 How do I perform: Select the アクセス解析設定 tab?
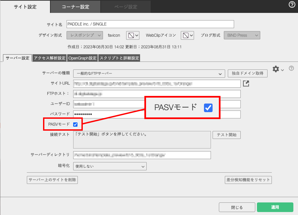tap(50, 58)
